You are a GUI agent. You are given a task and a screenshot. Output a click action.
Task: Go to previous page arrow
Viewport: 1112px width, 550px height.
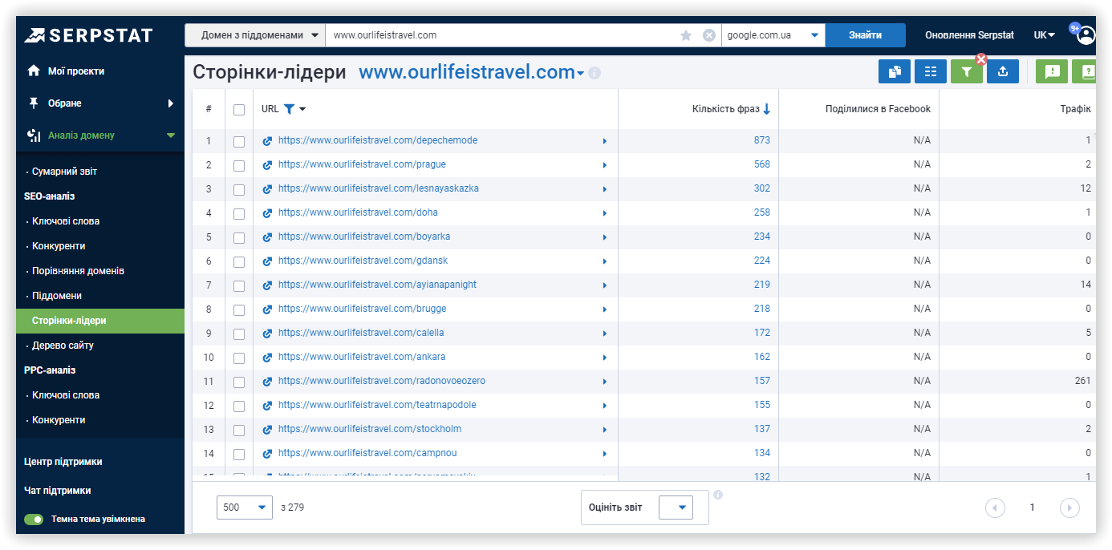995,508
